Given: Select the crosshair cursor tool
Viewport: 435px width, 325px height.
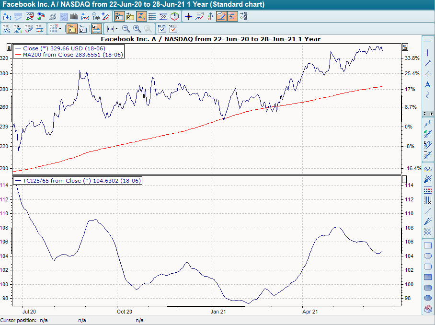Looking at the screenshot, I should click(188, 16).
